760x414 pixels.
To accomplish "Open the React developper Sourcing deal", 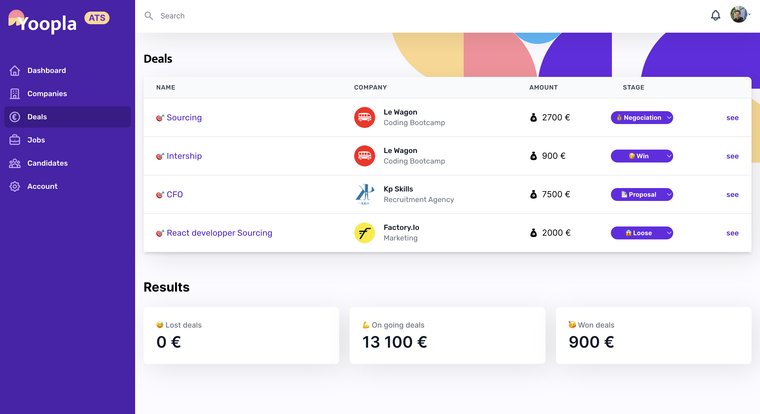I will 219,233.
